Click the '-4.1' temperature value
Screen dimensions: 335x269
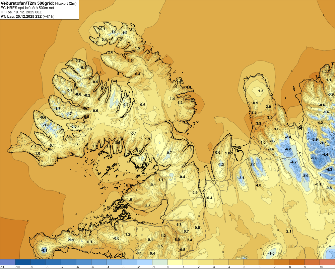tap(44, 250)
